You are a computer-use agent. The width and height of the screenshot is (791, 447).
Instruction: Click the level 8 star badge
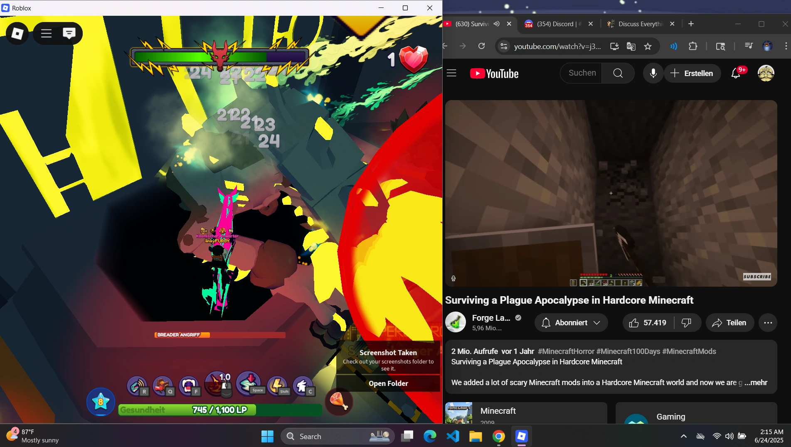tap(101, 402)
